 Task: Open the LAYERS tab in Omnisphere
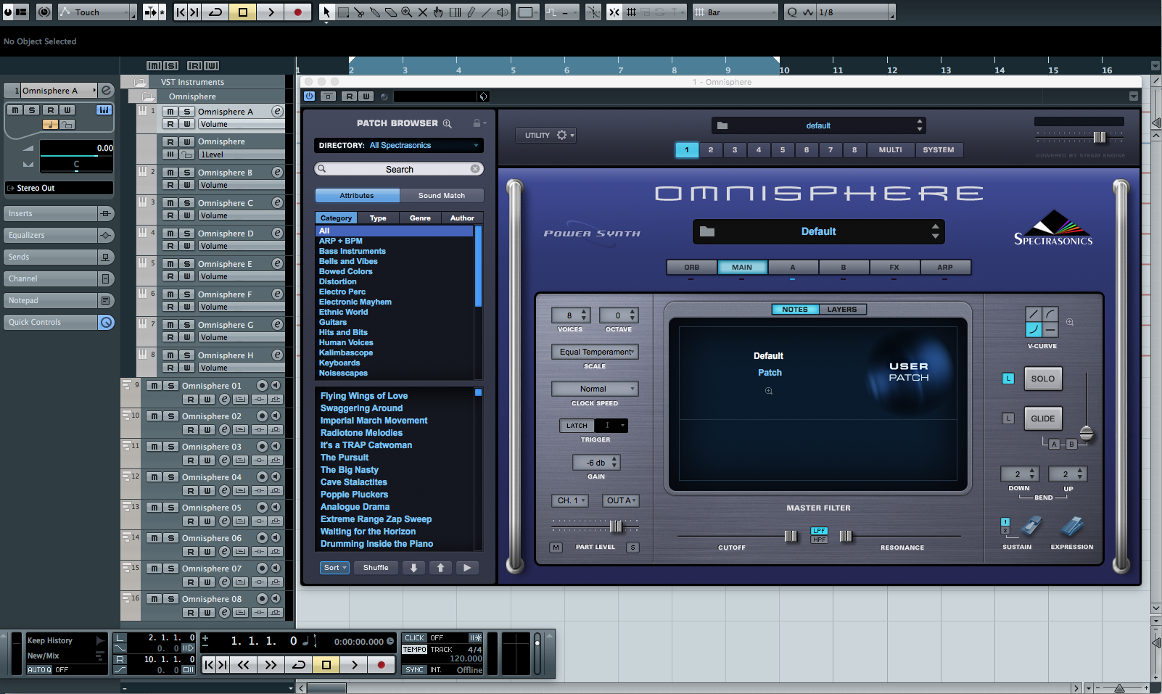(843, 308)
